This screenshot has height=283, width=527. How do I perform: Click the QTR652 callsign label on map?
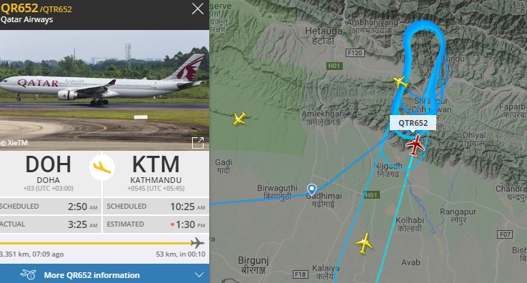413,123
